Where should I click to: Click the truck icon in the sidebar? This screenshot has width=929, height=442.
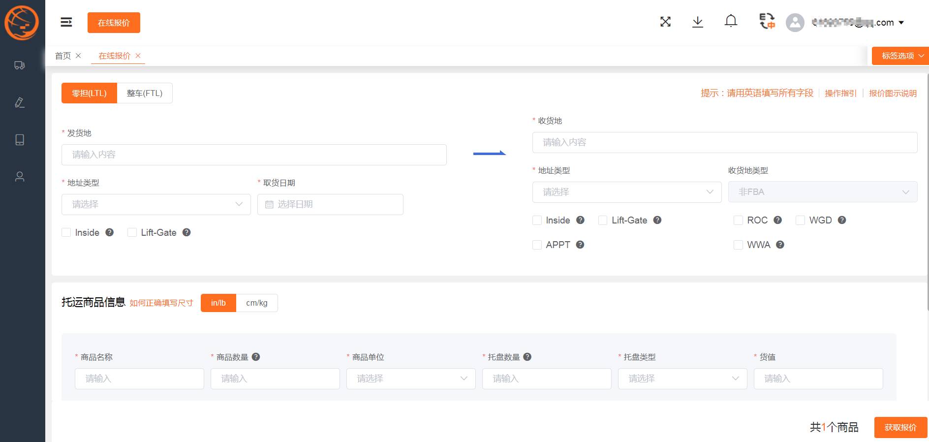(20, 65)
